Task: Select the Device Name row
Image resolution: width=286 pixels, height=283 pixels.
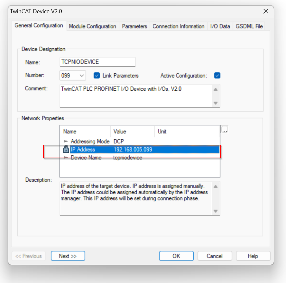Action: [x=140, y=158]
